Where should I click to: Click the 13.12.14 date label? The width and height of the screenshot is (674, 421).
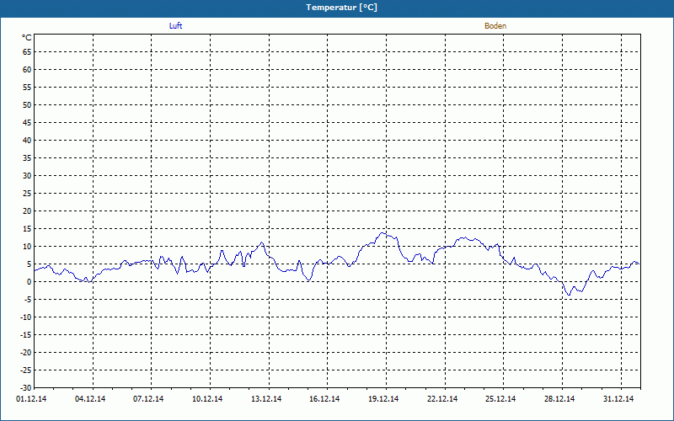pos(266,399)
